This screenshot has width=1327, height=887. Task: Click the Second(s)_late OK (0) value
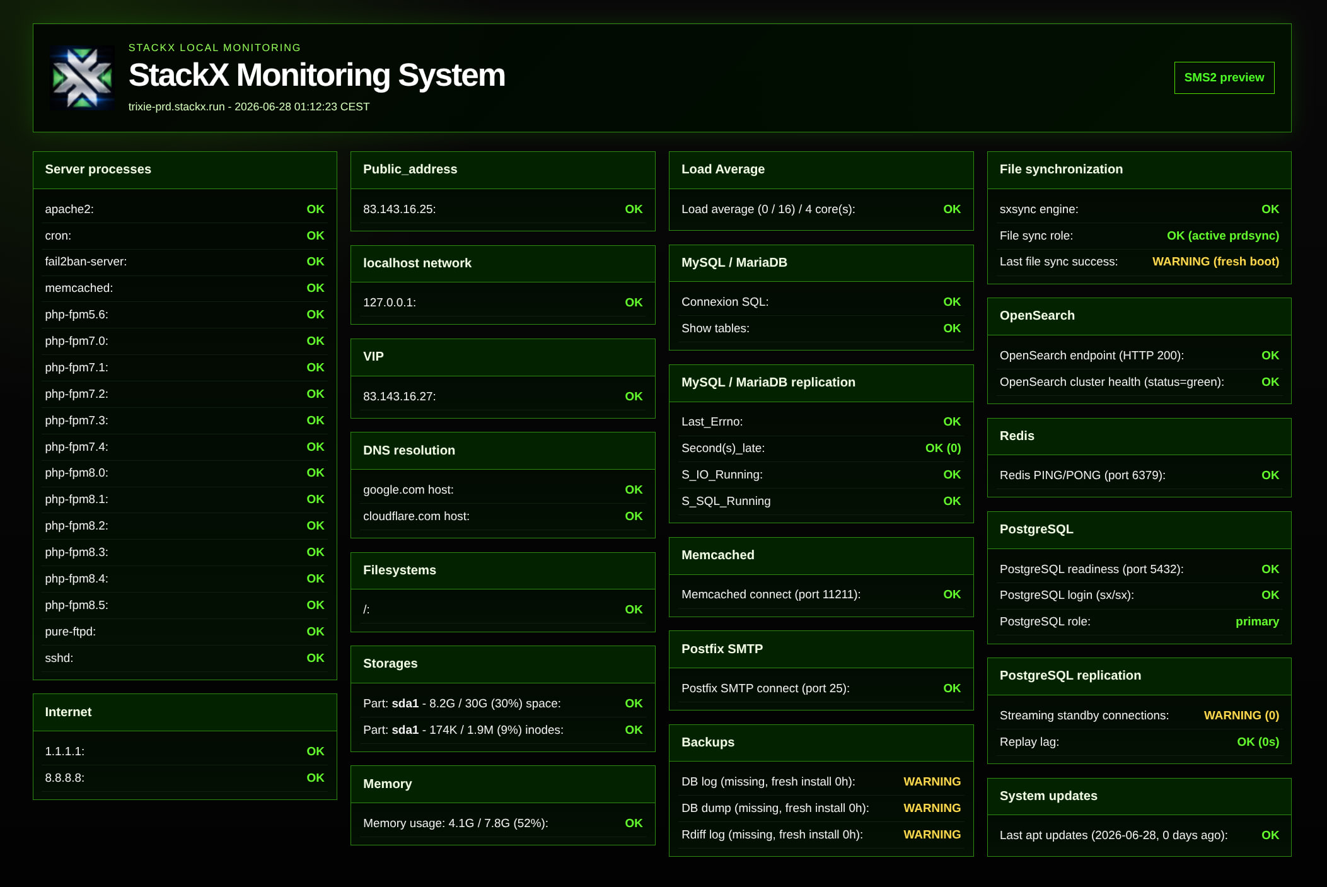(943, 448)
